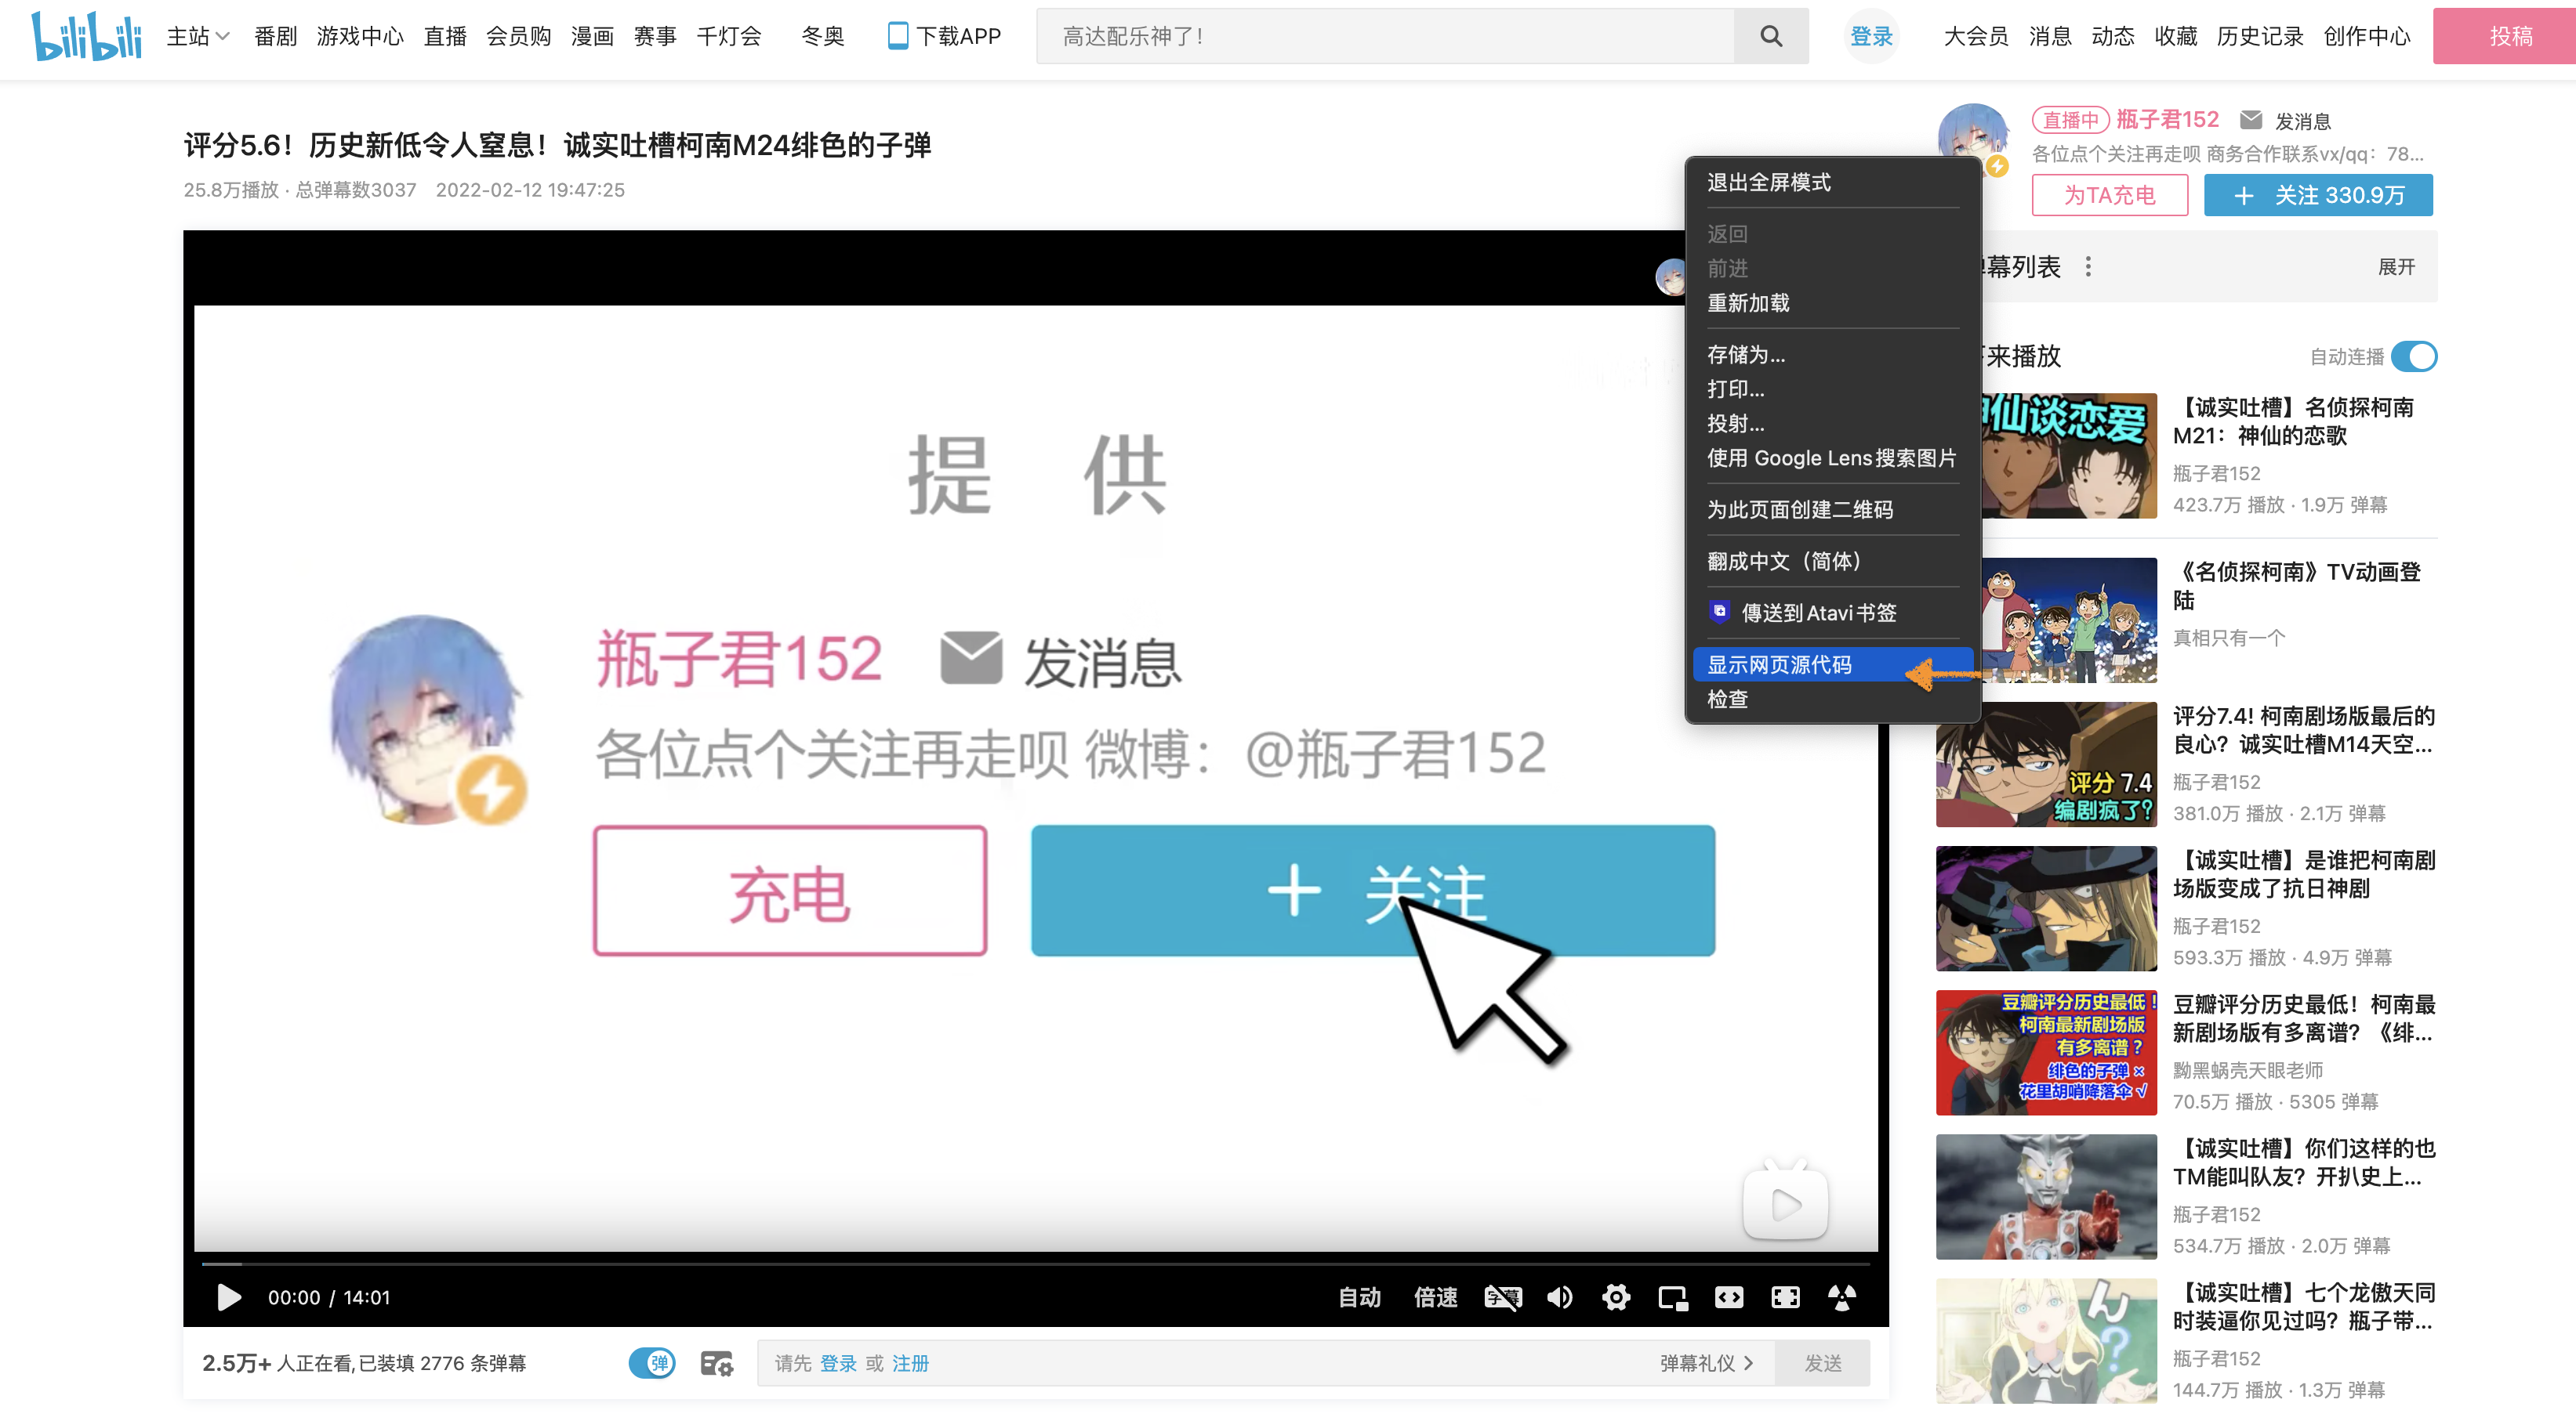The width and height of the screenshot is (2576, 1421).
Task: Open the picture-in-picture player icon
Action: 1672,1297
